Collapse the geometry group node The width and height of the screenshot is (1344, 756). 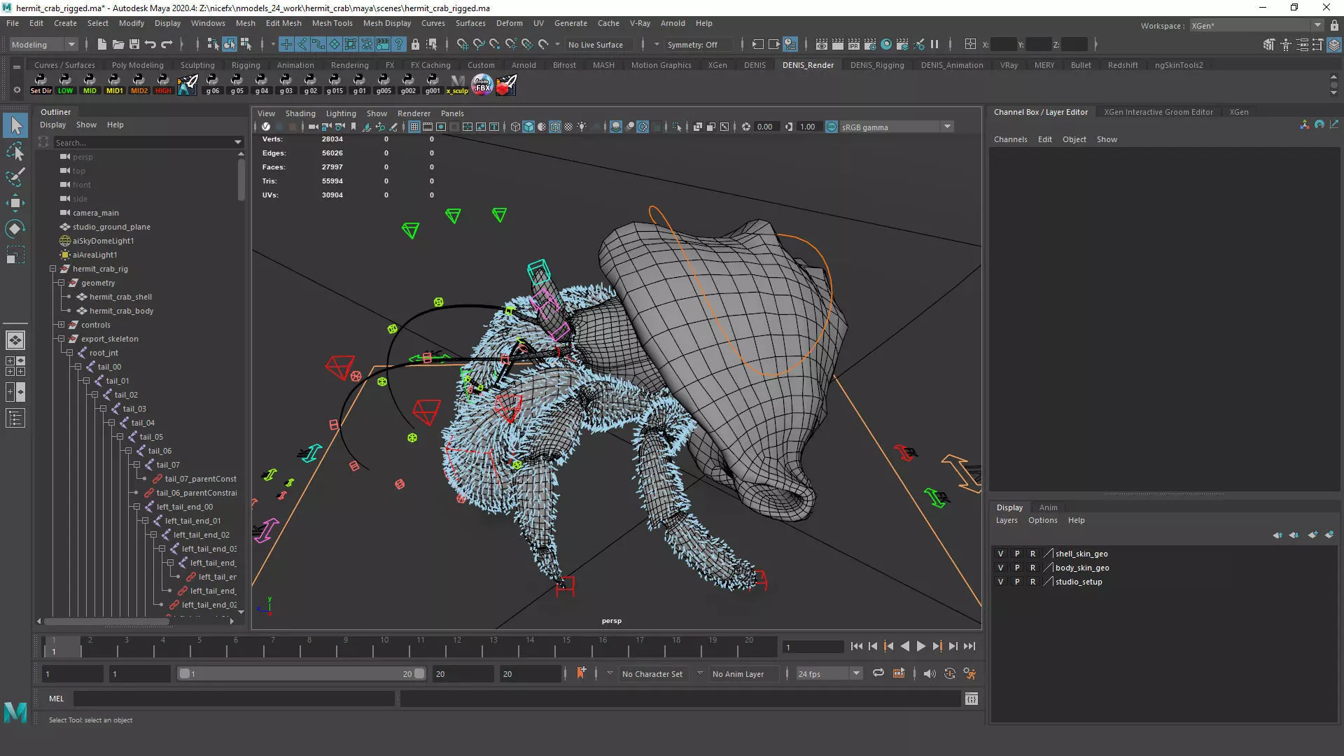[61, 283]
